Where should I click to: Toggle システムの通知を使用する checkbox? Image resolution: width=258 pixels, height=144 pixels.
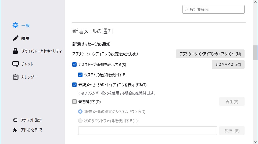click(x=80, y=75)
